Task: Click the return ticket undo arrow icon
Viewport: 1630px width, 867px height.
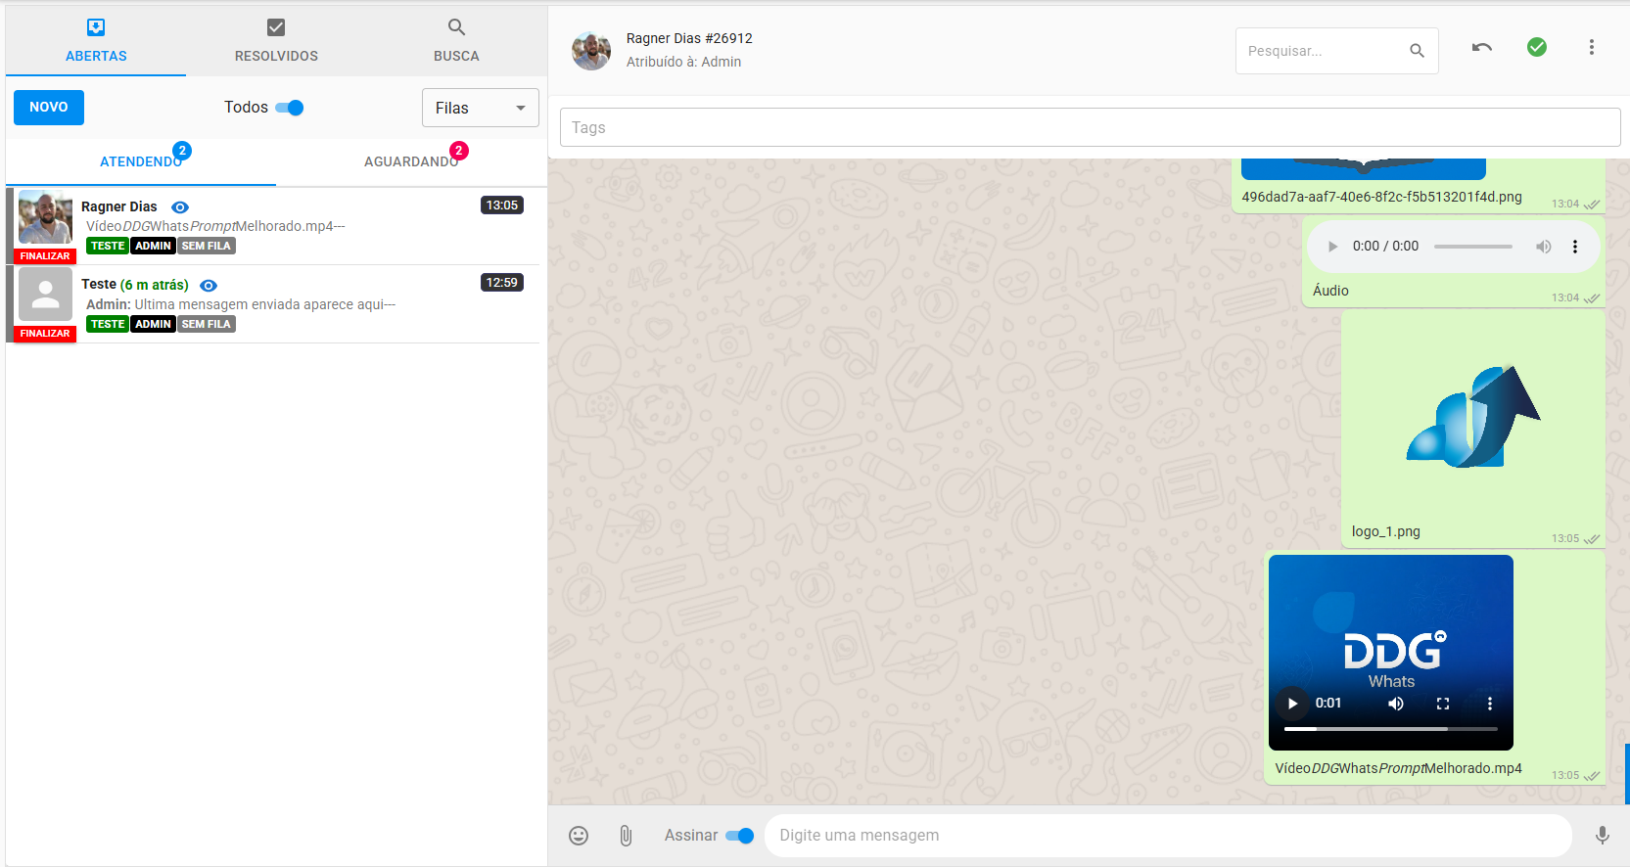Action: point(1481,47)
